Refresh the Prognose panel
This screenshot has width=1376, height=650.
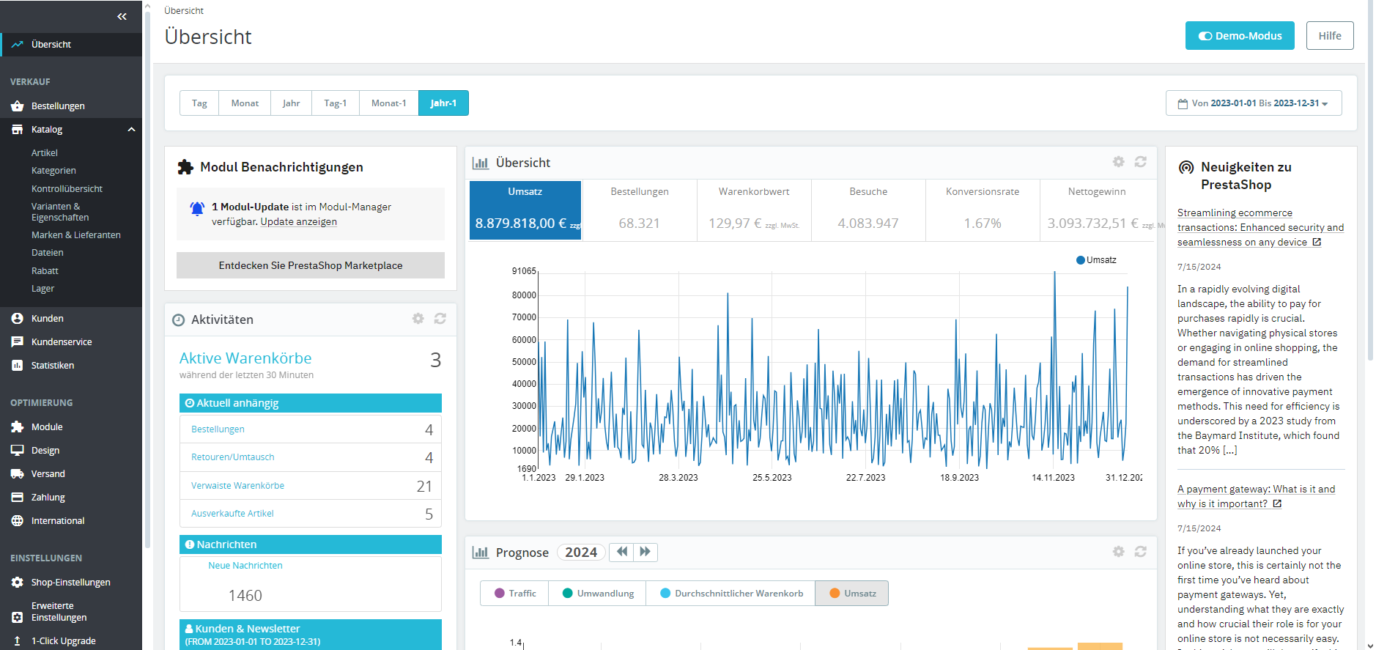1141,552
